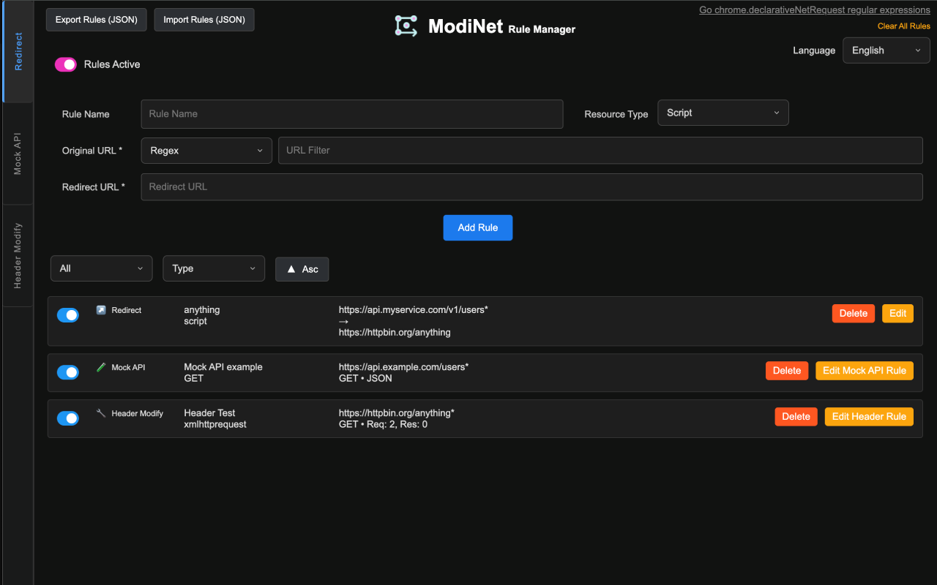Switch to the Mock API sidebar tab
The height and width of the screenshot is (585, 937).
click(x=17, y=154)
